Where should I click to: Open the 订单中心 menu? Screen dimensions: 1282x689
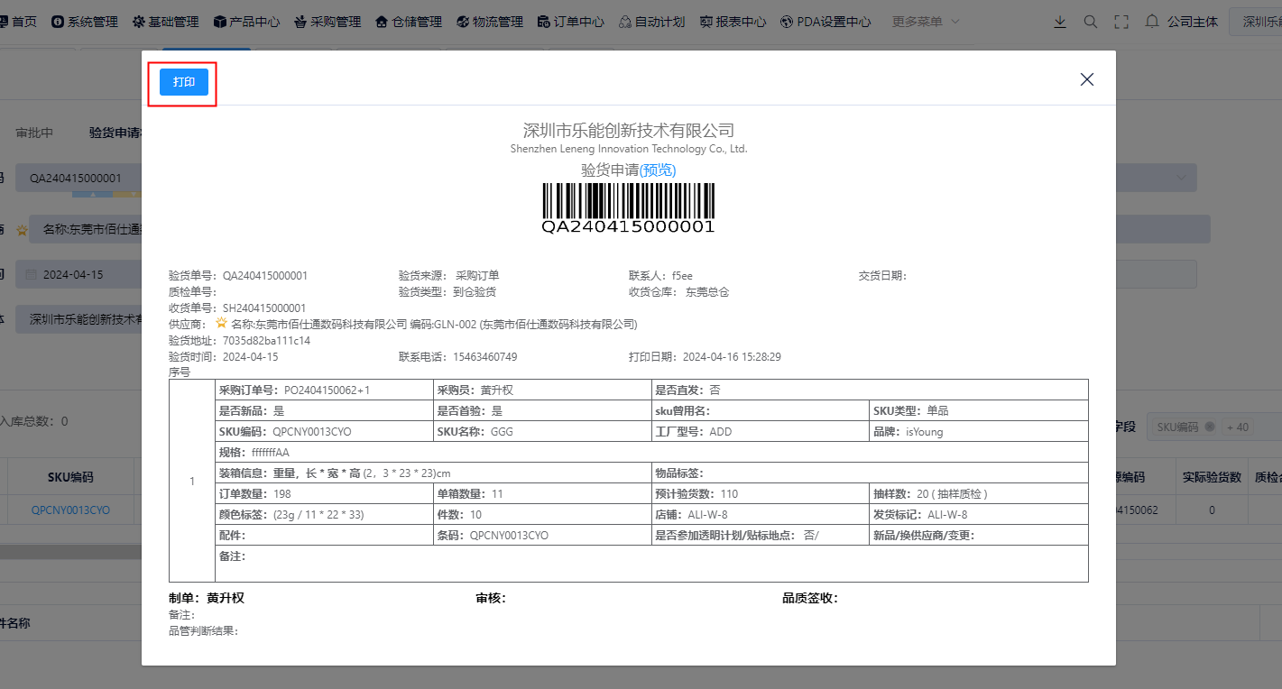pyautogui.click(x=570, y=22)
